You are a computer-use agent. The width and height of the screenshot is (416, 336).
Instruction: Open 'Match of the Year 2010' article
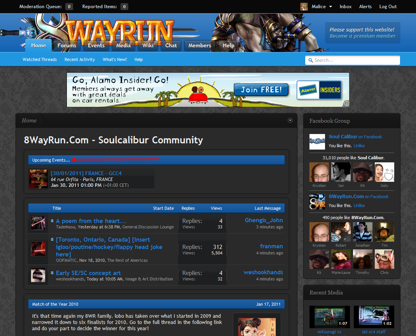click(55, 304)
